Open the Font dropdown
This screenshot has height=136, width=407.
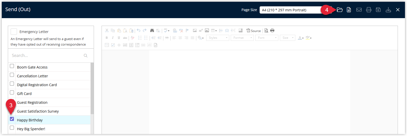click(x=267, y=38)
